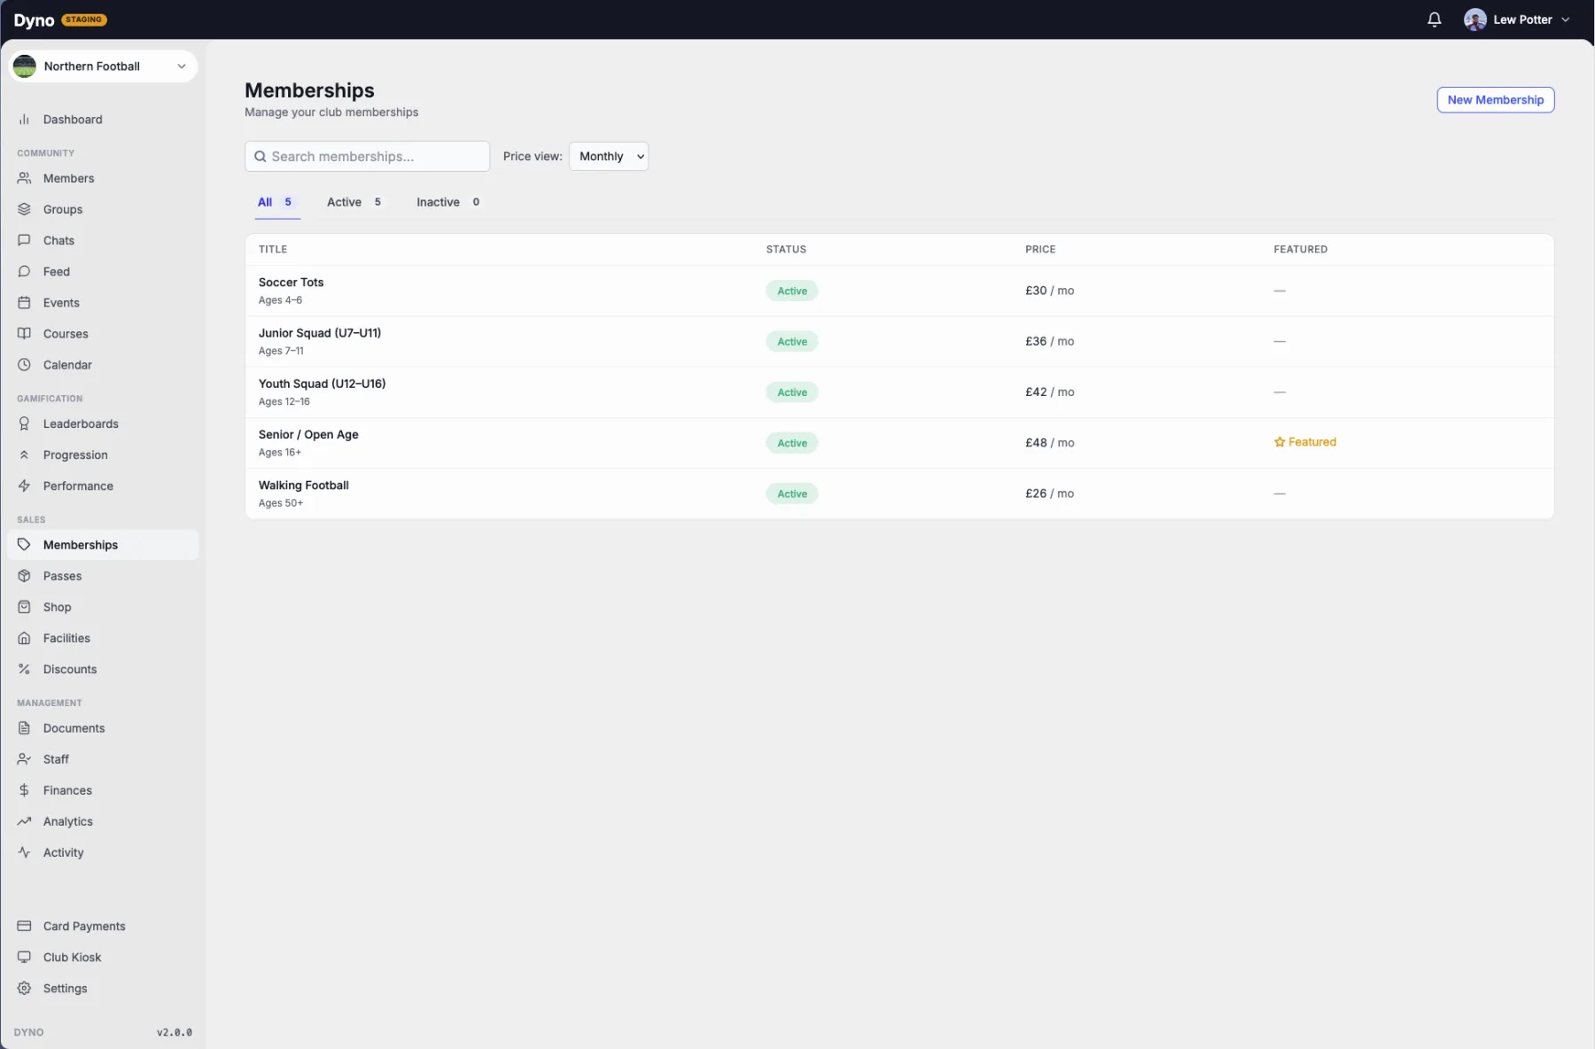1595x1049 pixels.
Task: Click the Discounts percent icon
Action: pyautogui.click(x=24, y=669)
